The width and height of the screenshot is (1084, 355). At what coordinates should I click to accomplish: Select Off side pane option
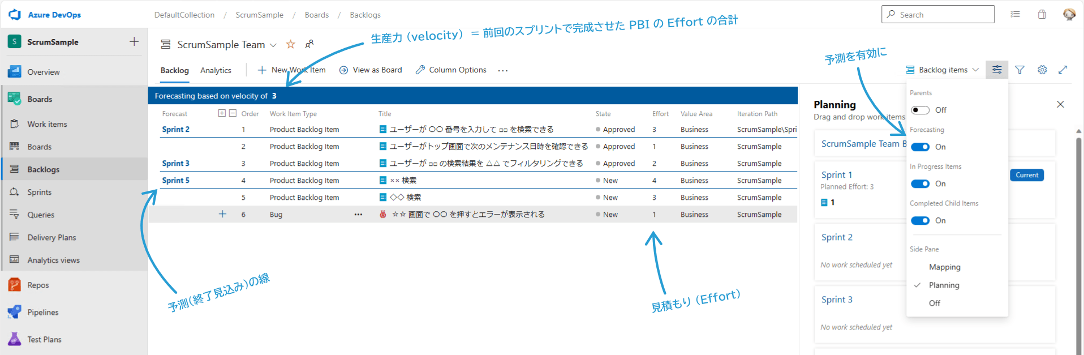(x=935, y=303)
